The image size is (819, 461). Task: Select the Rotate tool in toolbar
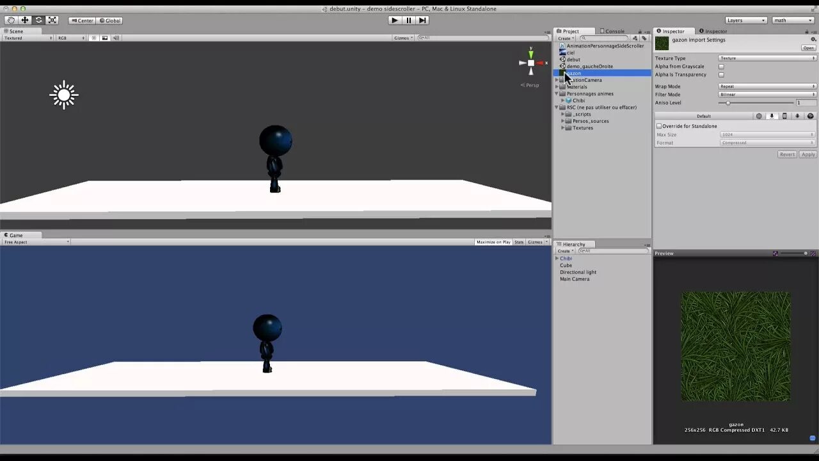tap(38, 20)
